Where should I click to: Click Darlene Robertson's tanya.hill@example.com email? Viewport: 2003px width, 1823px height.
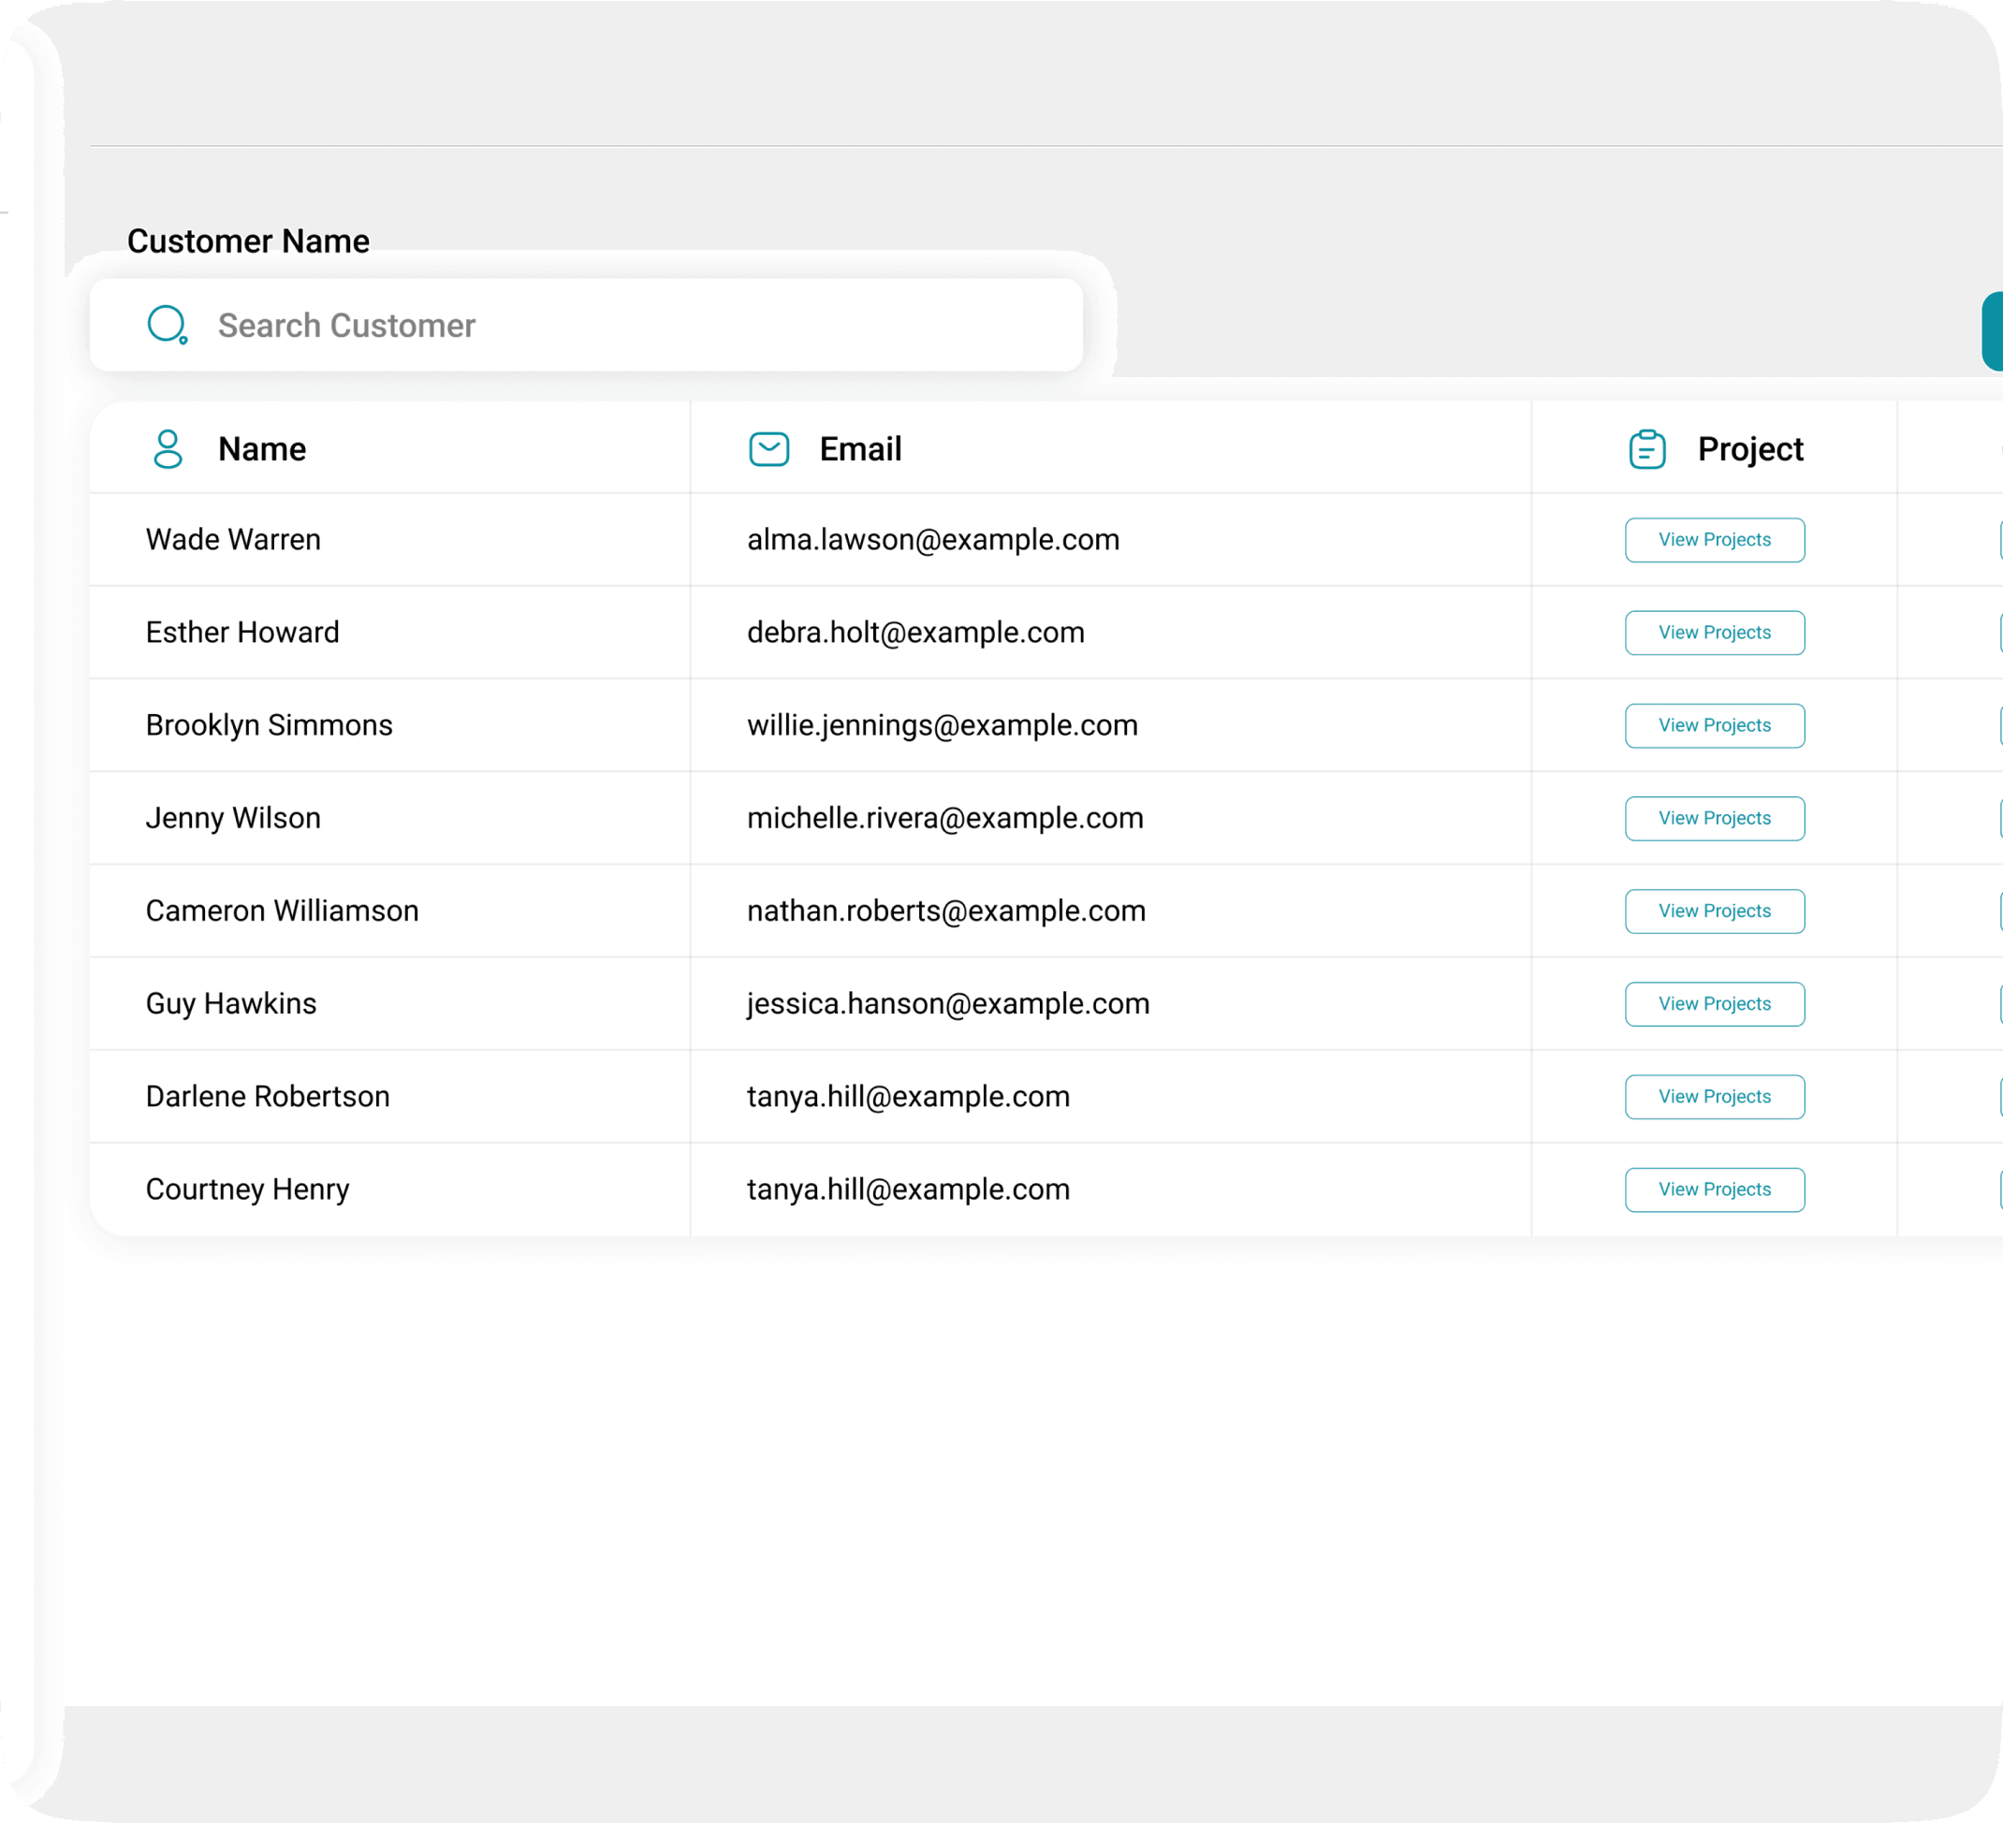(908, 1097)
